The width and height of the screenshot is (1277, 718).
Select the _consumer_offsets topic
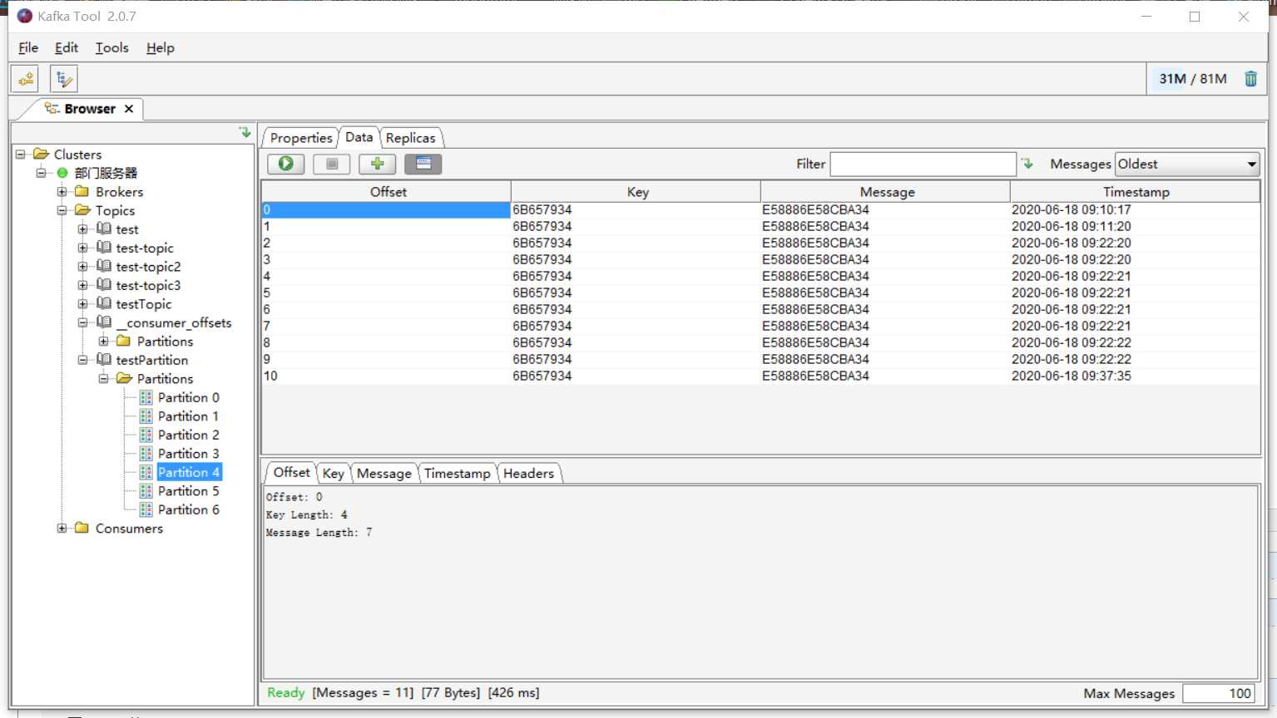point(174,322)
